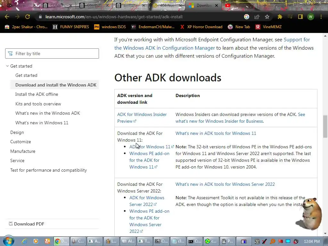Image resolution: width=328 pixels, height=246 pixels.
Task: Open What's new in Windows 11
Action: tap(42, 123)
